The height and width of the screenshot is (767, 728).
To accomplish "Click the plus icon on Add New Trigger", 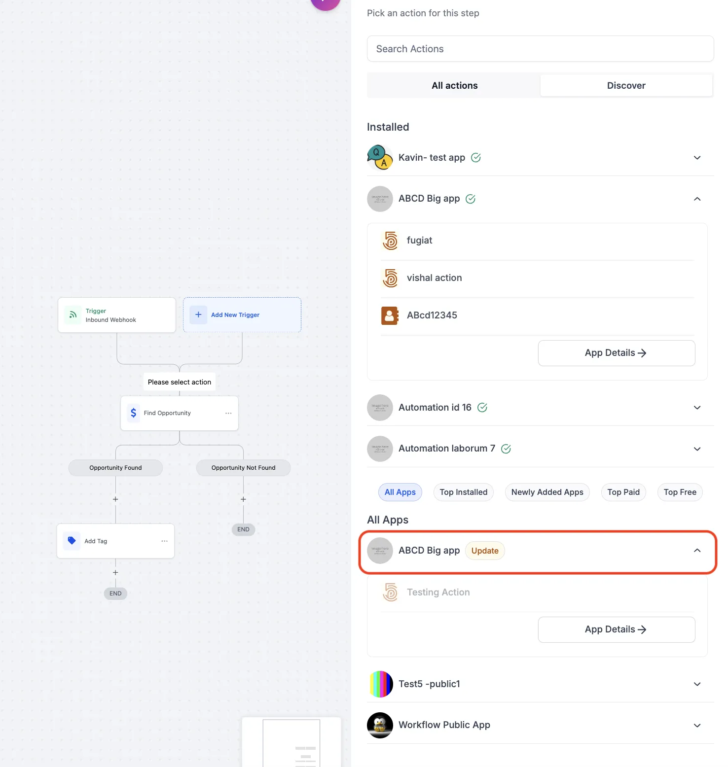I will point(198,314).
